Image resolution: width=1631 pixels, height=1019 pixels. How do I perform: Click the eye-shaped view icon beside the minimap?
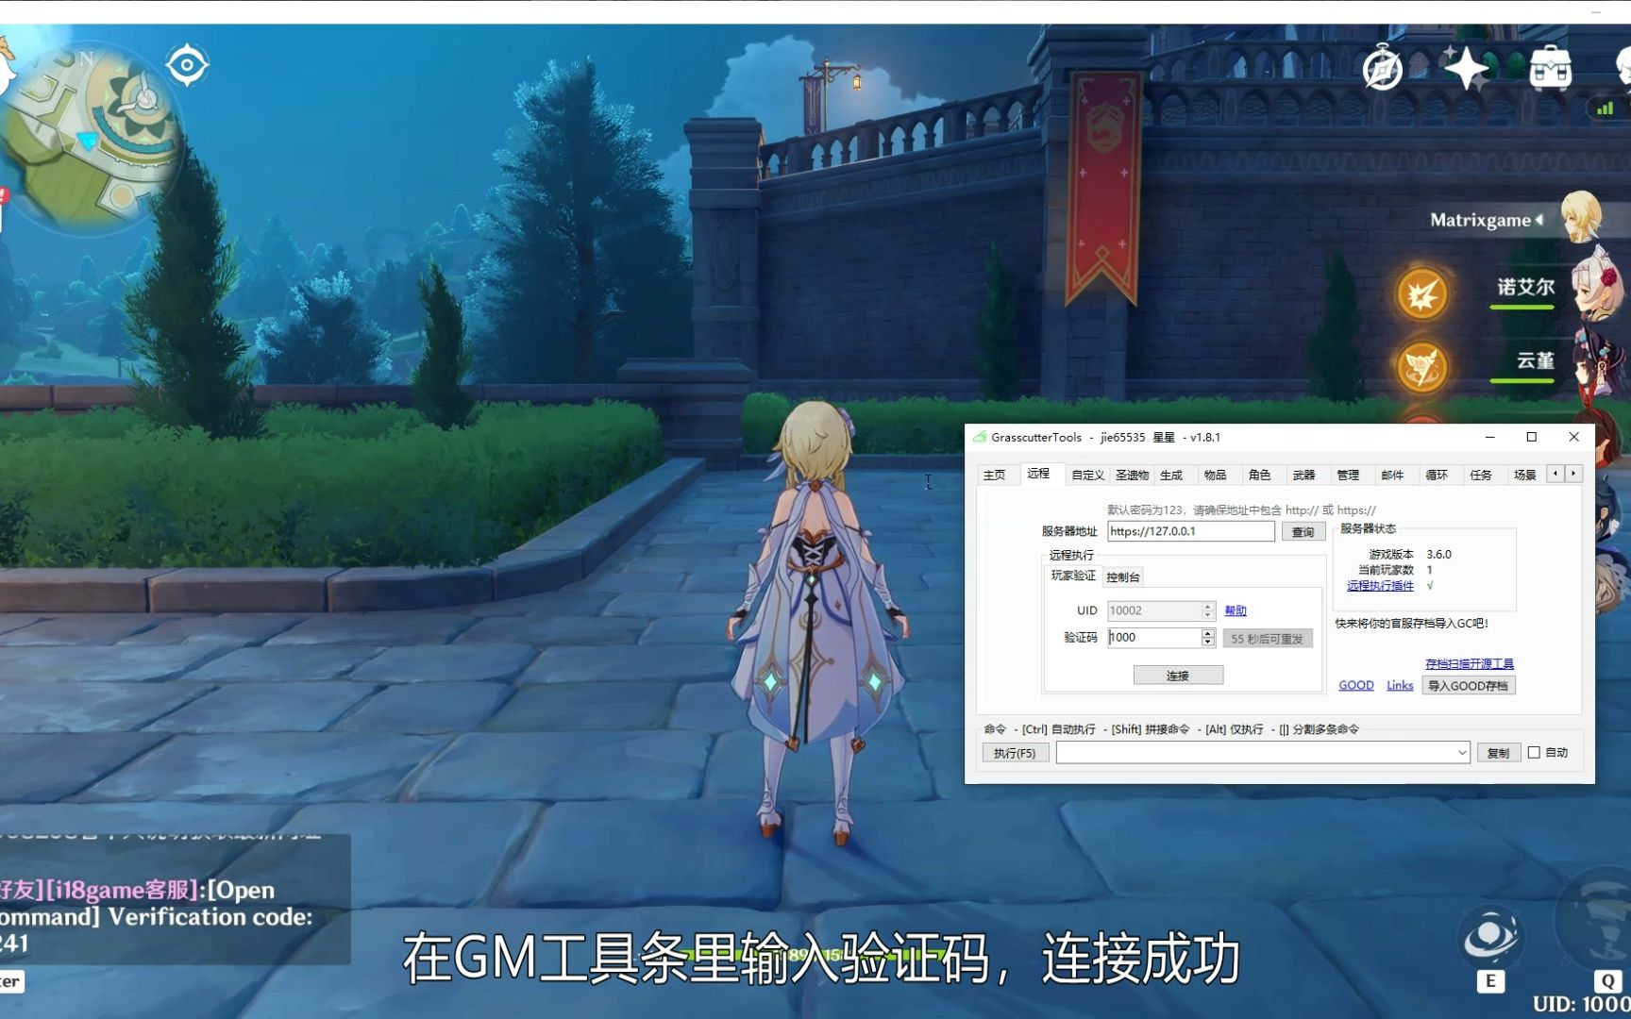[x=187, y=65]
